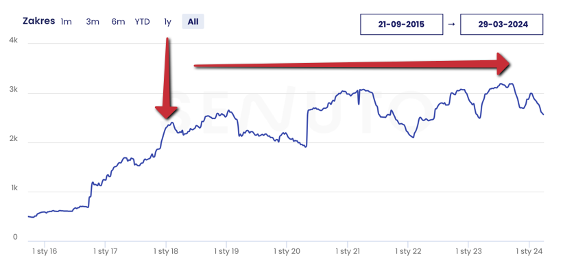This screenshot has height=269, width=563.
Task: Click the 4k y-axis label
Action: pos(13,41)
